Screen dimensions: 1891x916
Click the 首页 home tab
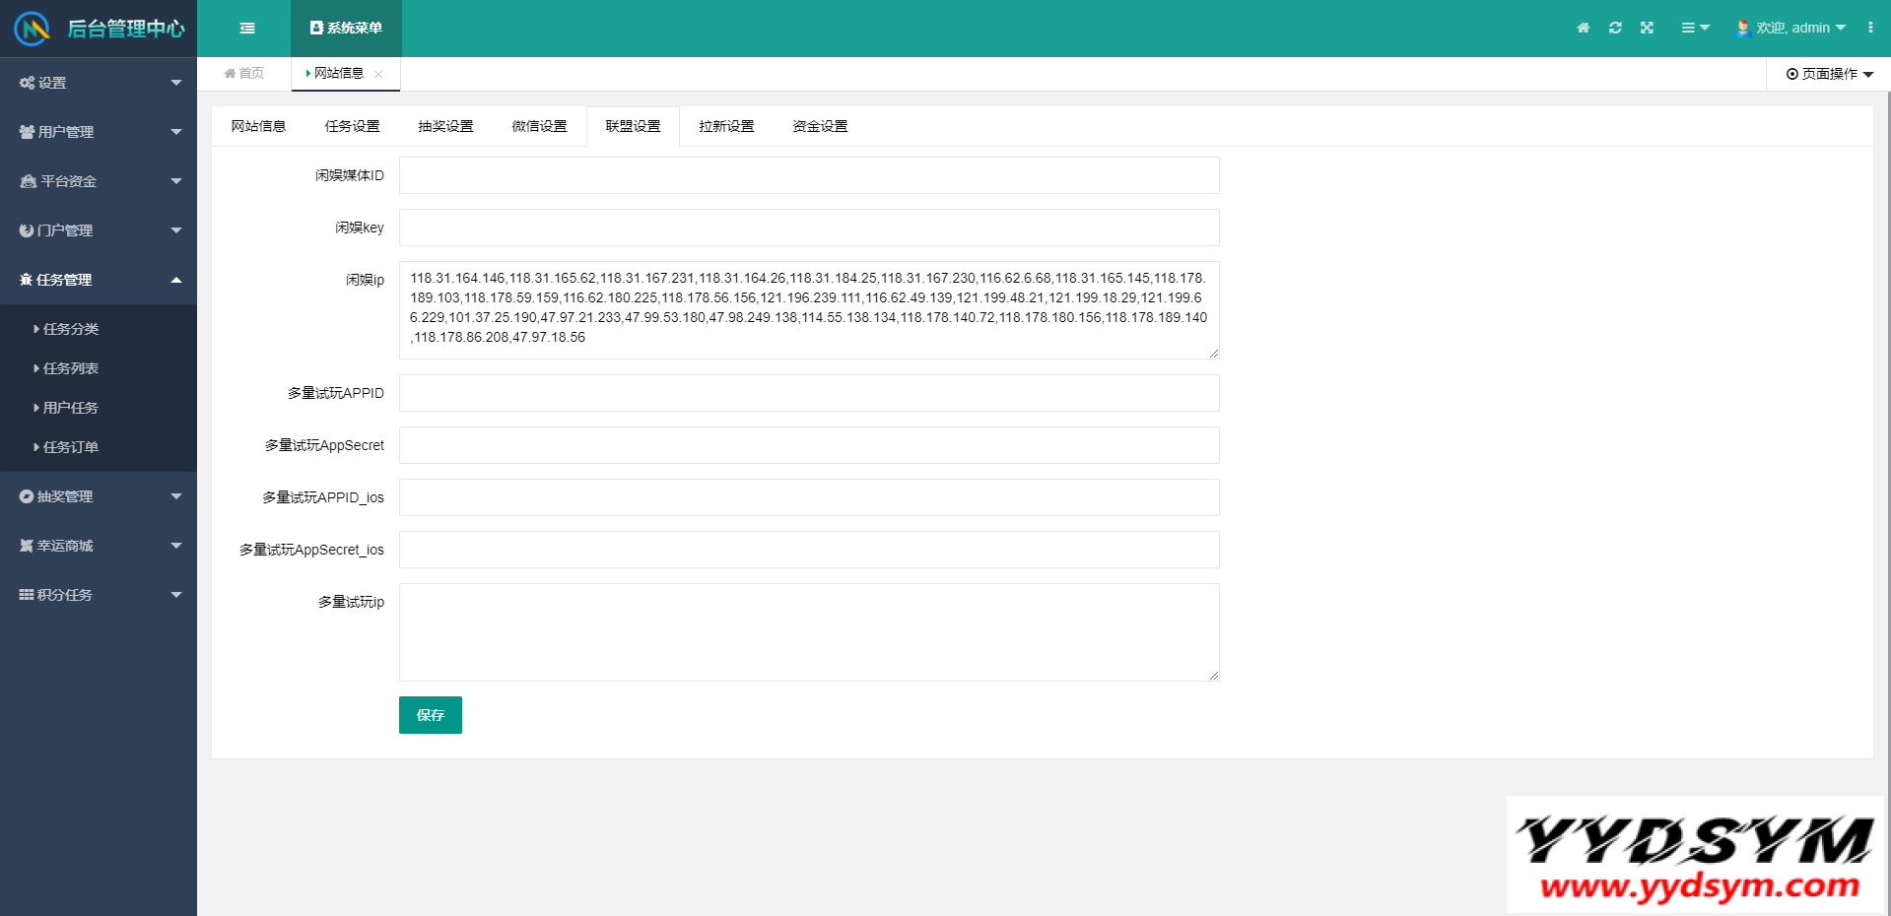pyautogui.click(x=244, y=74)
